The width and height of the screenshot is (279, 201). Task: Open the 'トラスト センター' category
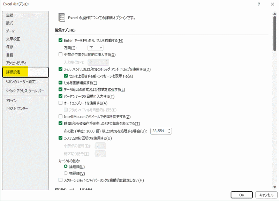pos(25,109)
